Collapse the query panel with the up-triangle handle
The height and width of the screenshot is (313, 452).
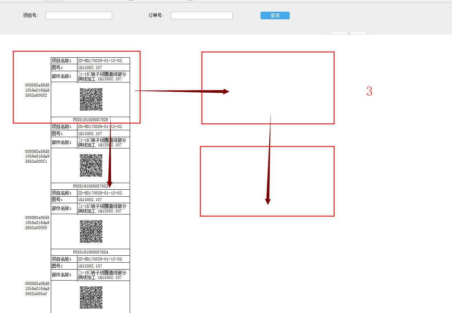click(x=349, y=33)
